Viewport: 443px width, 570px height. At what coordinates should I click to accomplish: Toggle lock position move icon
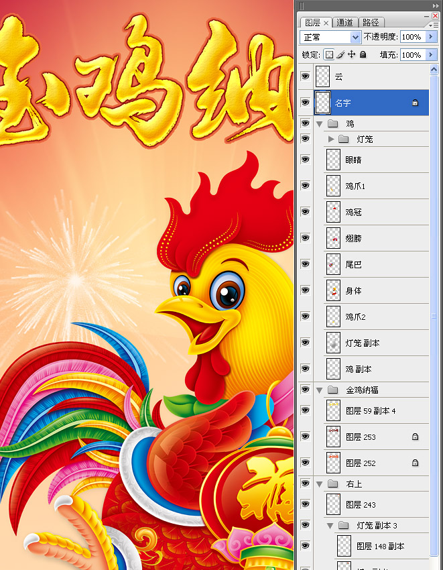pos(351,54)
